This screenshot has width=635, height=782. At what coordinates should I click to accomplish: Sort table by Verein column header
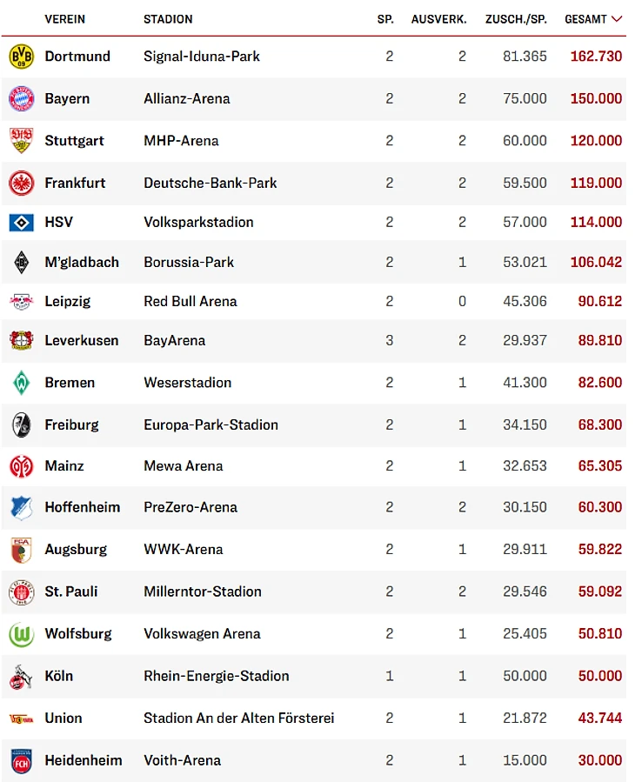pyautogui.click(x=65, y=19)
